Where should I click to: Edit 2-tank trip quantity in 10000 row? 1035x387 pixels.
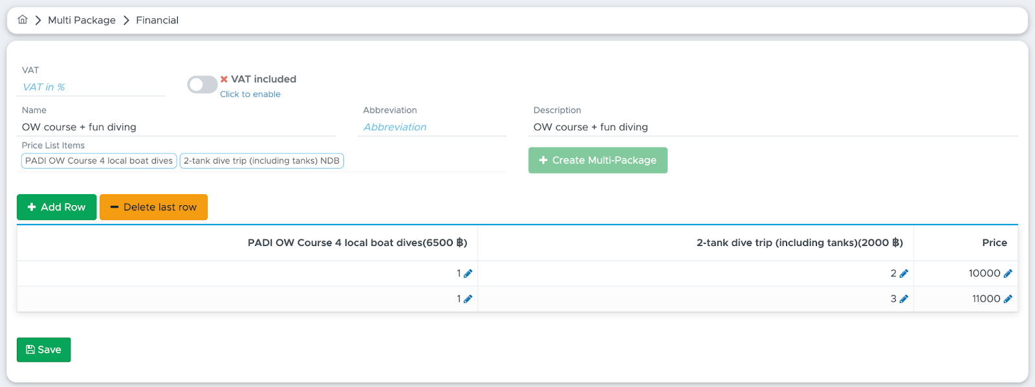(904, 274)
